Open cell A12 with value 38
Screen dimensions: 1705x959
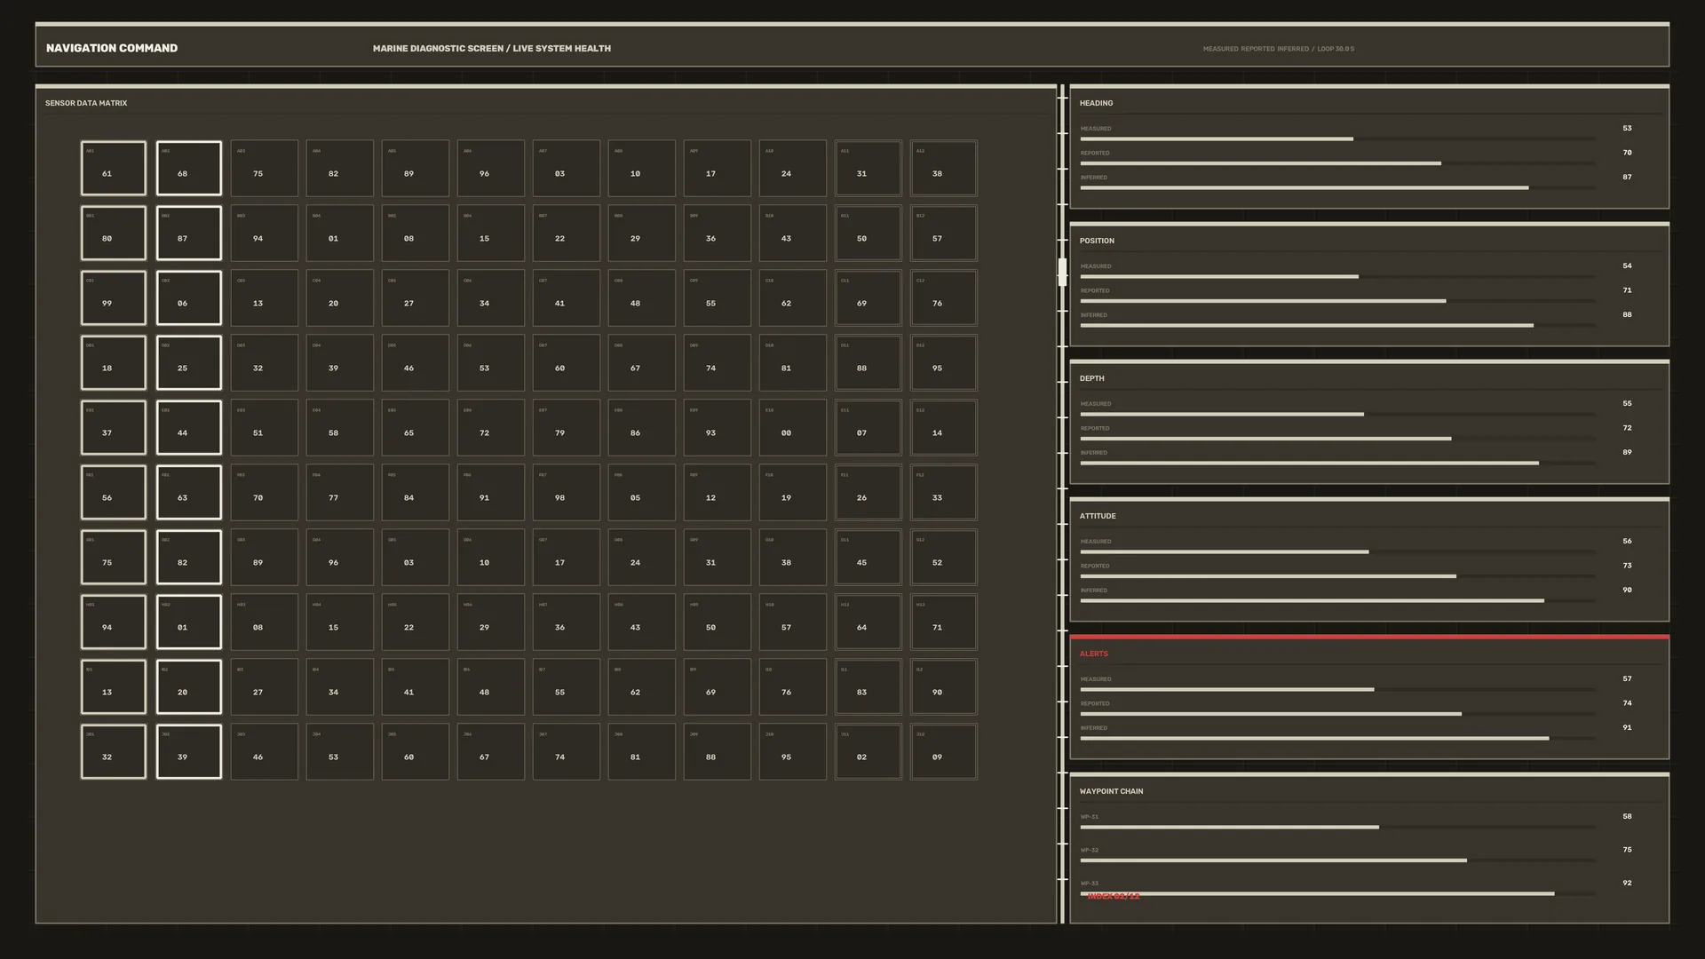(x=943, y=168)
